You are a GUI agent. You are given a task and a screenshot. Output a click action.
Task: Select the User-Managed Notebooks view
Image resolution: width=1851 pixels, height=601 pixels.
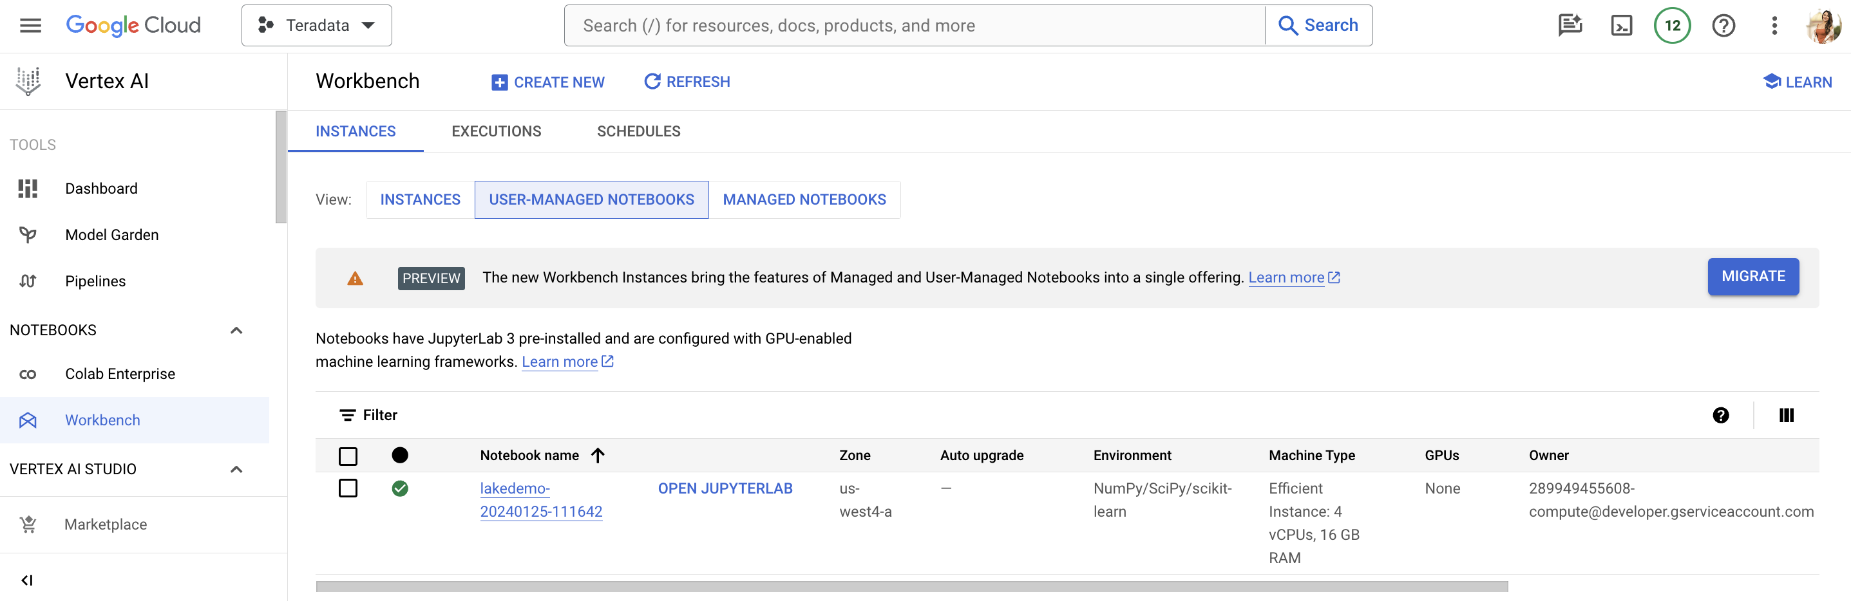click(591, 199)
